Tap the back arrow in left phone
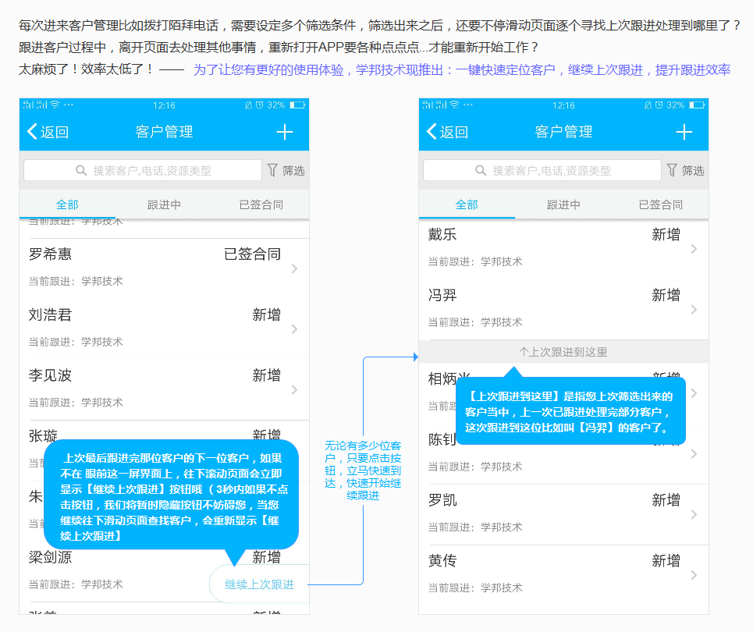Screen dimensions: 753x632 point(32,132)
